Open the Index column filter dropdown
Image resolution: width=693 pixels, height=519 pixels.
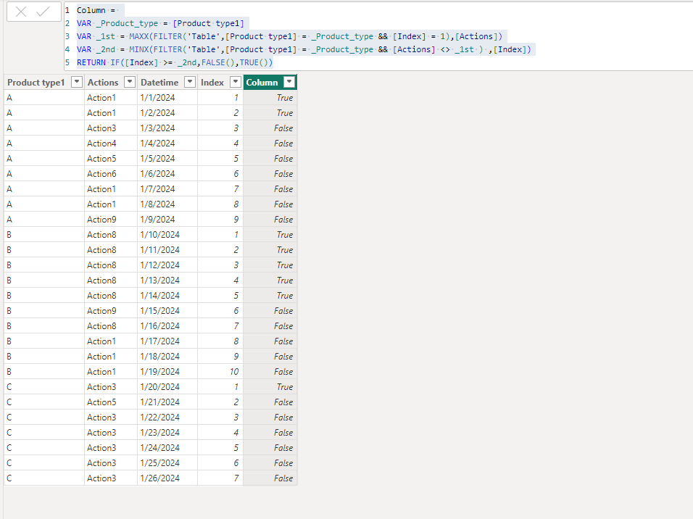coord(236,82)
